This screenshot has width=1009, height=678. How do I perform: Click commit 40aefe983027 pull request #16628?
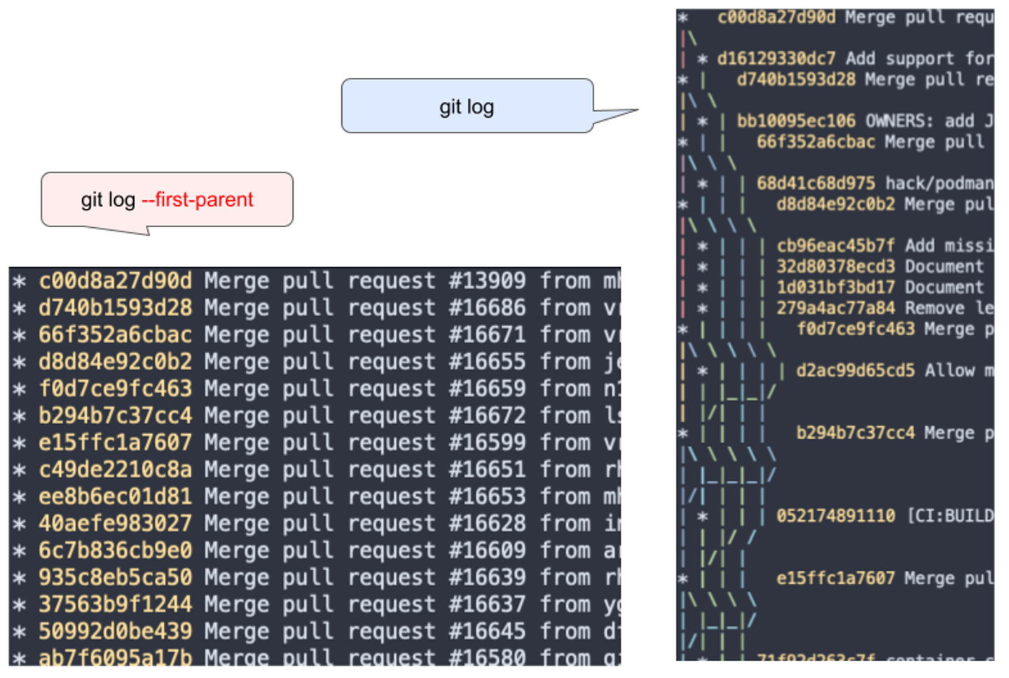click(x=315, y=524)
